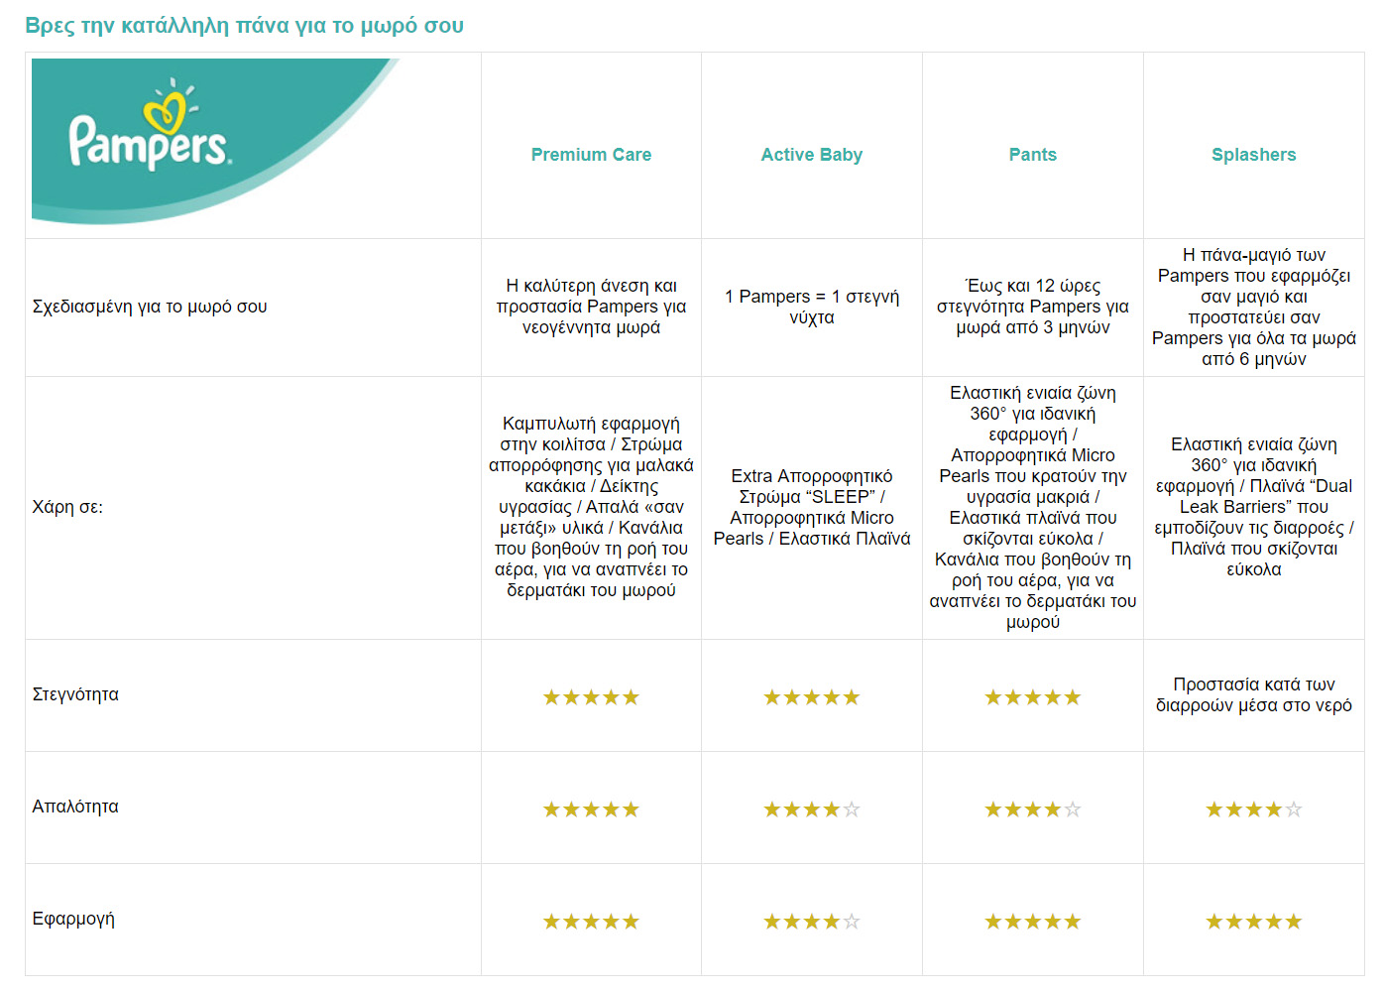Click Pants dryness star rating
Image resolution: width=1384 pixels, height=995 pixels.
coord(1032,697)
